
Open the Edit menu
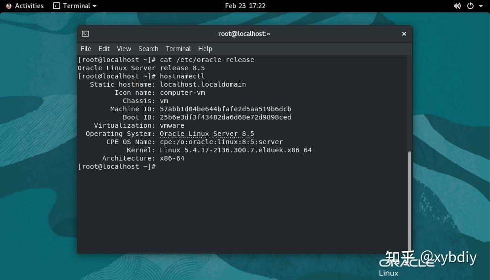[x=104, y=48]
